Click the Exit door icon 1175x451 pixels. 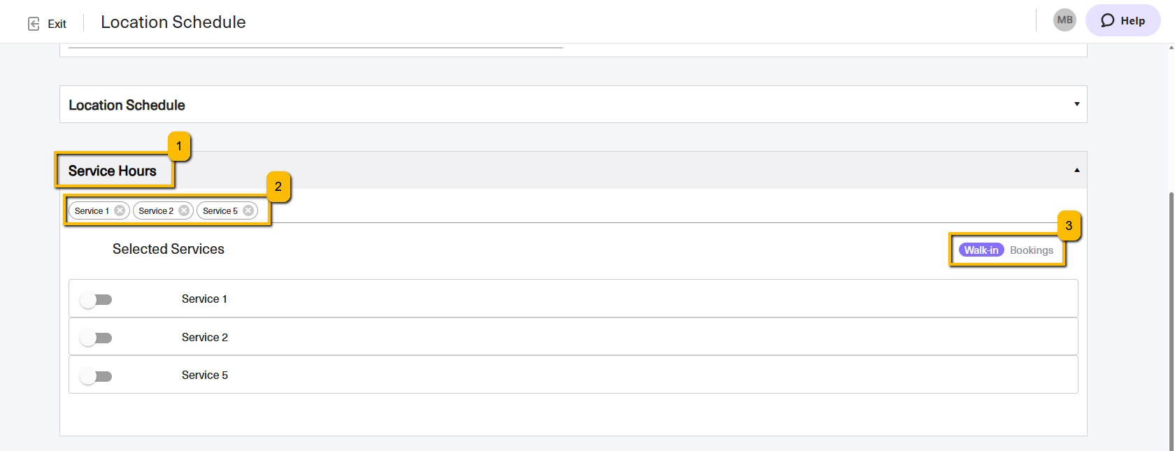coord(34,24)
